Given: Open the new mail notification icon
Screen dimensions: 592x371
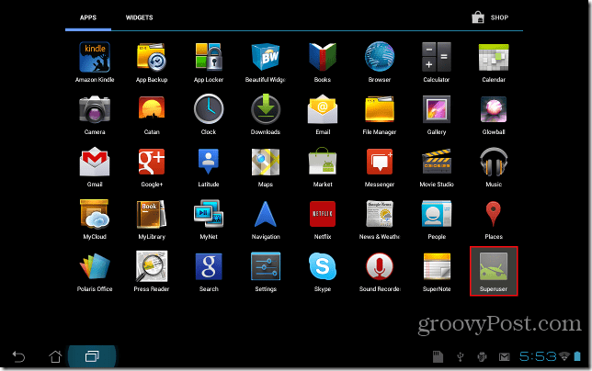Looking at the screenshot, I should click(504, 356).
